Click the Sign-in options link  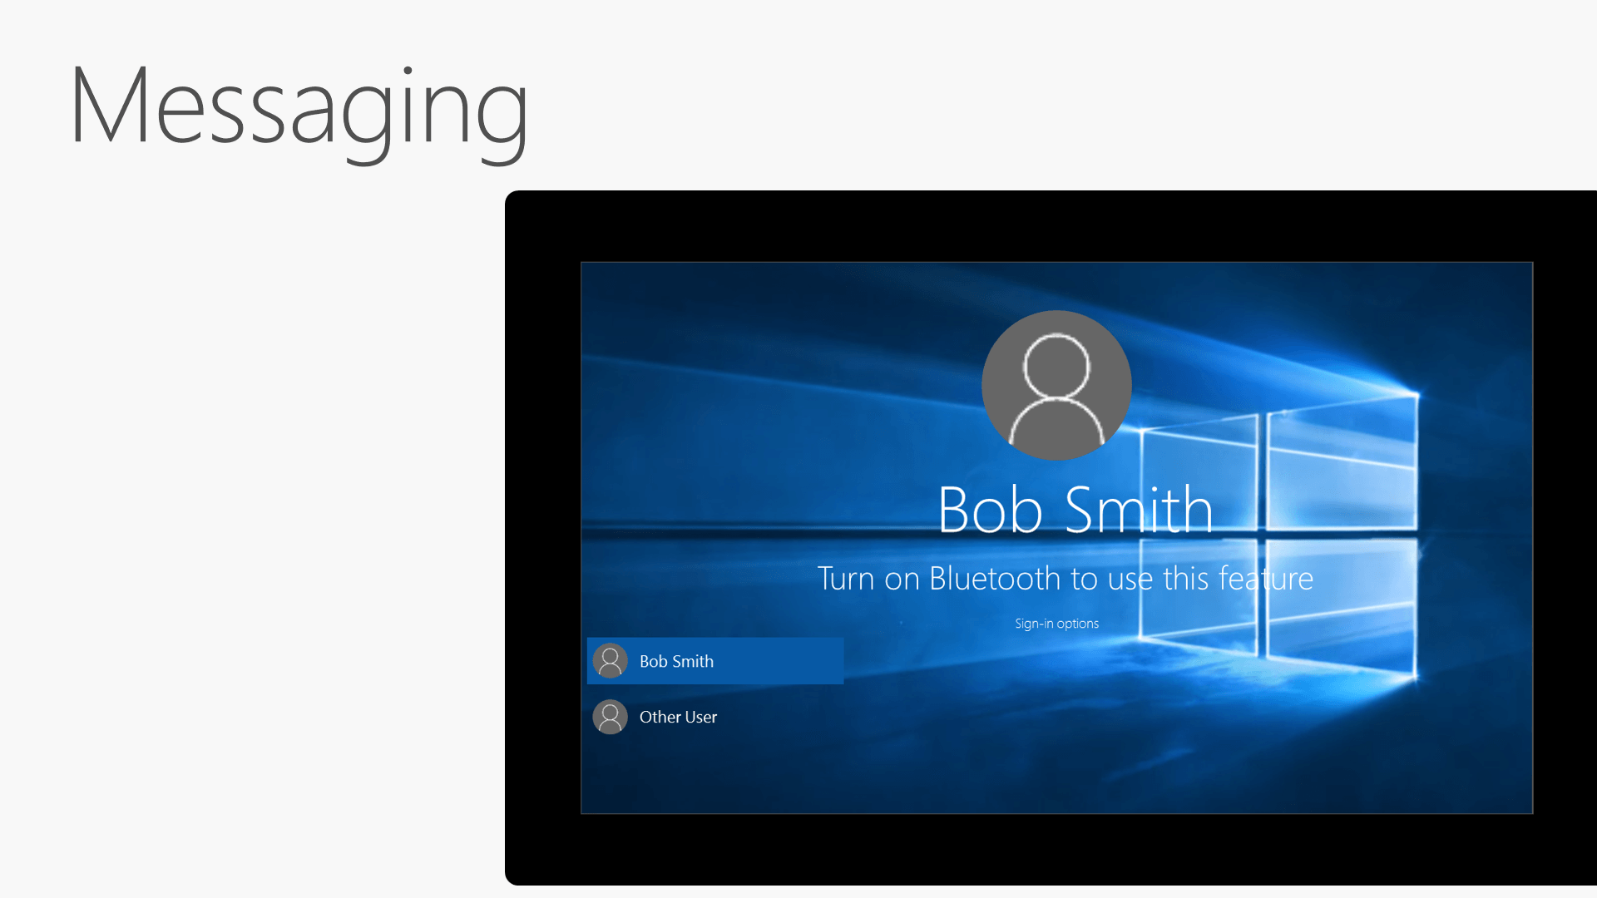tap(1056, 624)
